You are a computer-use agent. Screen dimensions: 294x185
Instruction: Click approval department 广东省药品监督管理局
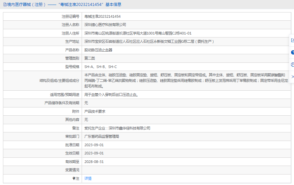coord(102,136)
